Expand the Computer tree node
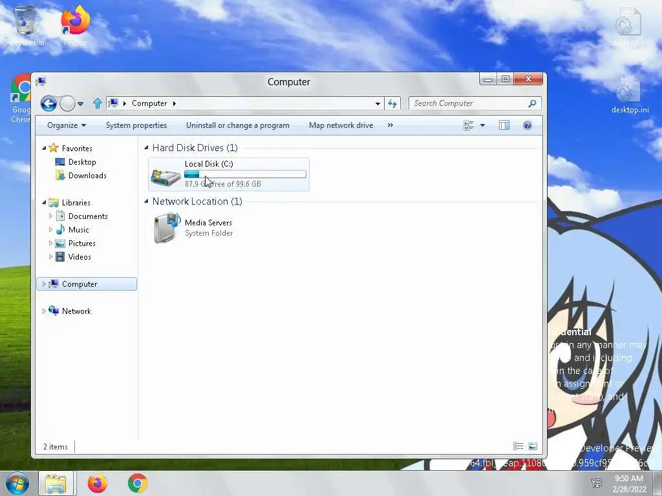Viewport: 662px width, 496px height. 44,284
